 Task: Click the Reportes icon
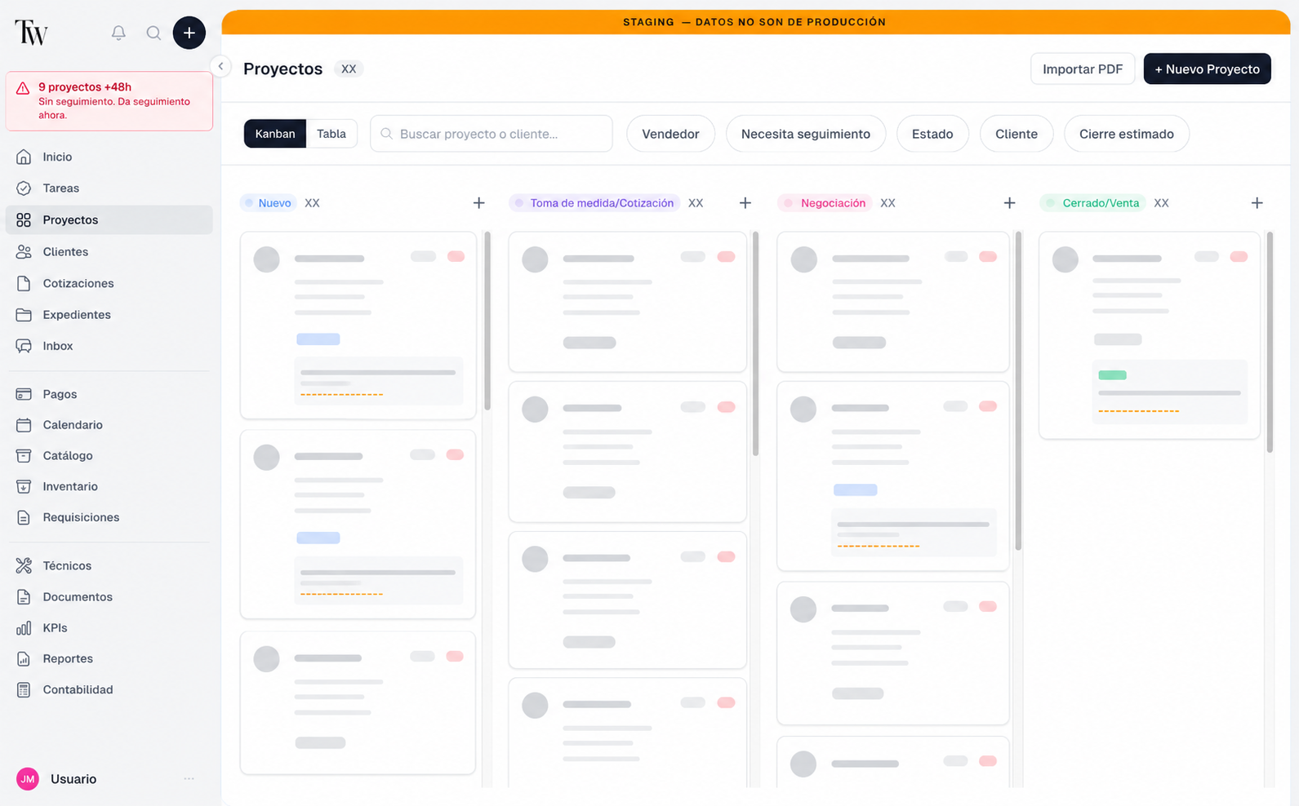(x=24, y=659)
